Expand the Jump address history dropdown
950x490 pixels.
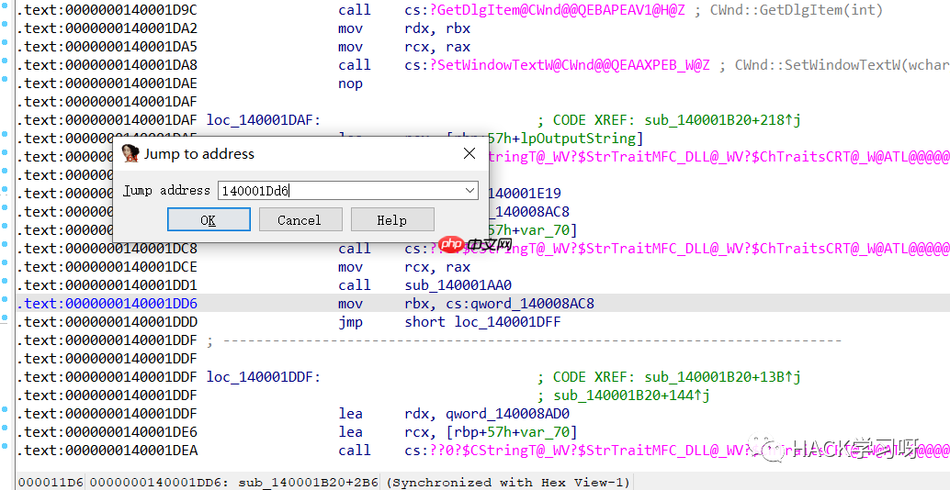click(469, 191)
